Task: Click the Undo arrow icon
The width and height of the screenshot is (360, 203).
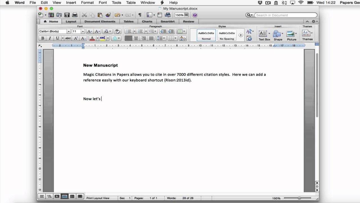Action: pyautogui.click(x=117, y=15)
